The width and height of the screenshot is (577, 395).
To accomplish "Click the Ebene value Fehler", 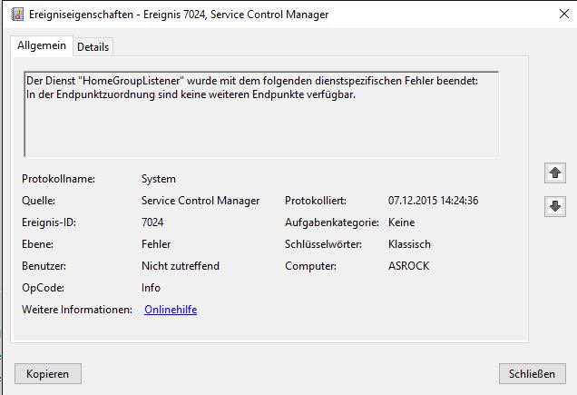I will point(156,244).
